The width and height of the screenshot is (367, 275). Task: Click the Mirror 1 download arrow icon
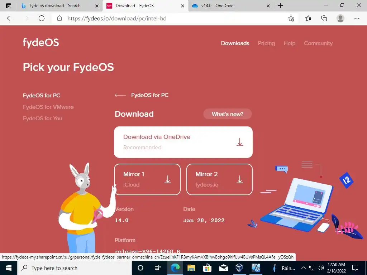168,179
